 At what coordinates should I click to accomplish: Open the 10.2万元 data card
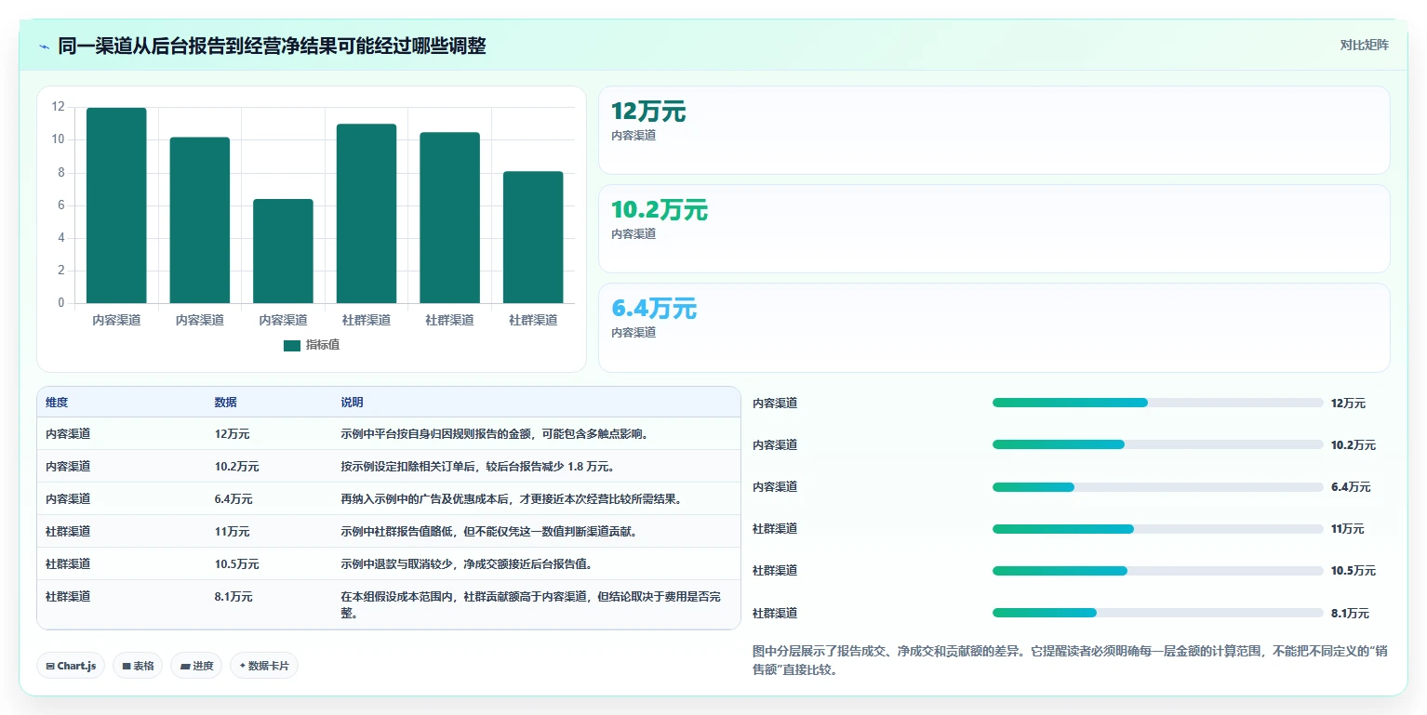click(x=994, y=229)
